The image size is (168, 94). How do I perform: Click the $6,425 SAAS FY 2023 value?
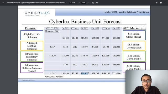click(x=95, y=64)
